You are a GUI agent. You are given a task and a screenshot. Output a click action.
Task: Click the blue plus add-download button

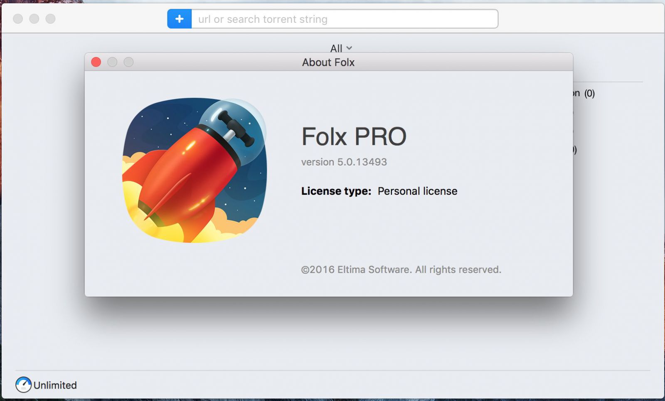180,19
